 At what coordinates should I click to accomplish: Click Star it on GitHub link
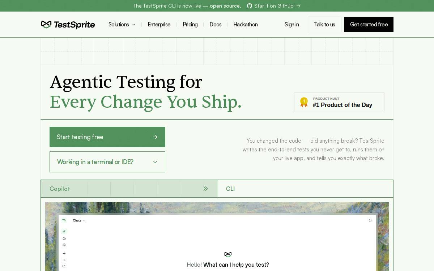(x=274, y=6)
